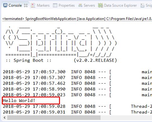Click the Markers tab icon
The height and width of the screenshot is (122, 152).
(33, 5)
